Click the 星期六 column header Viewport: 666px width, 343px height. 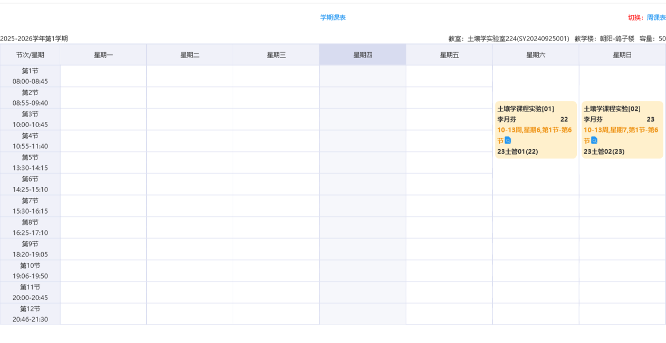pos(536,55)
